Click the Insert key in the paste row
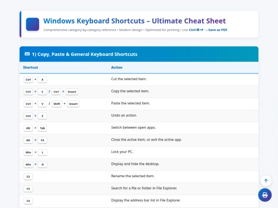 [74, 104]
